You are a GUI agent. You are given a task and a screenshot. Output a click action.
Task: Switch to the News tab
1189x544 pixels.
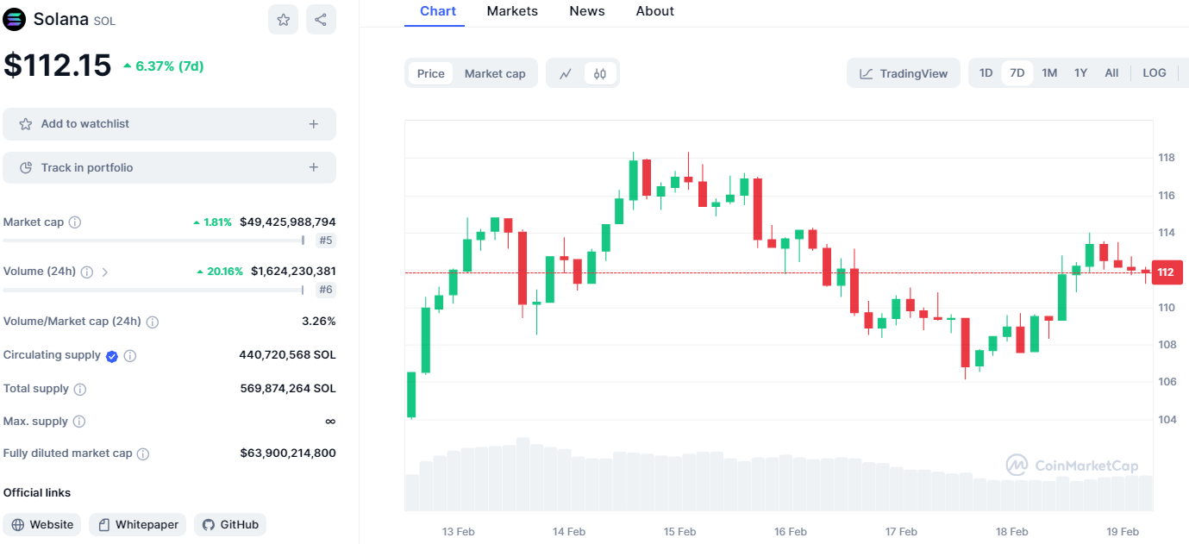tap(587, 11)
